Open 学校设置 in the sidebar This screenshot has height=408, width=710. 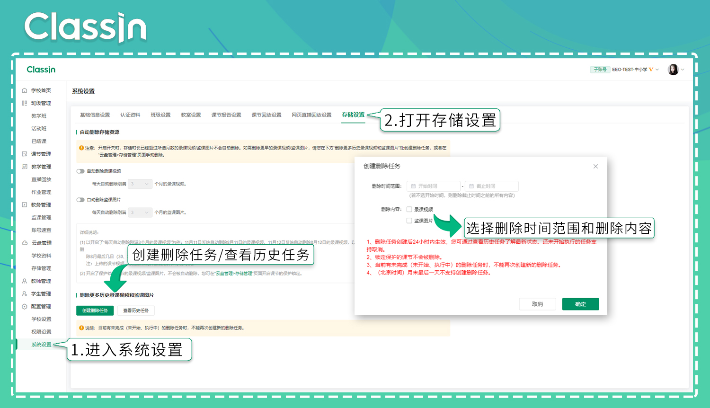[41, 319]
